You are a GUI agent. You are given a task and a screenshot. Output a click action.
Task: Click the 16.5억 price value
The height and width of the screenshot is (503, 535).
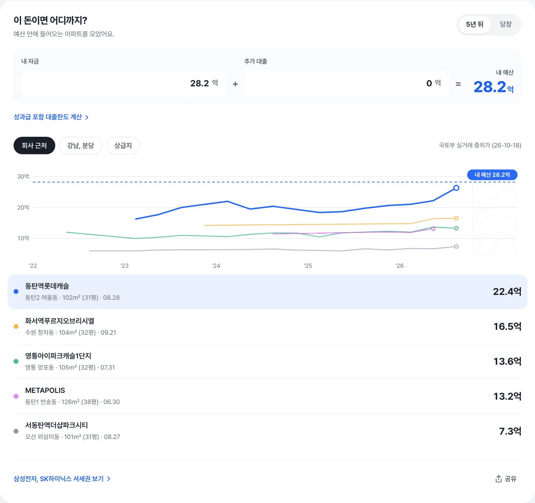[x=508, y=327]
